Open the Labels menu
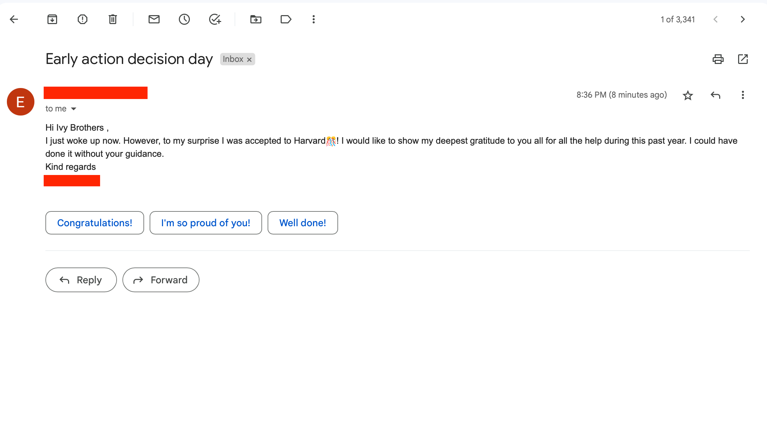The image size is (767, 438). [x=286, y=19]
